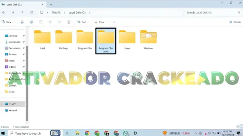The image size is (243, 136).
Task: Select the Program Files (x86) folder
Action: pos(106,41)
